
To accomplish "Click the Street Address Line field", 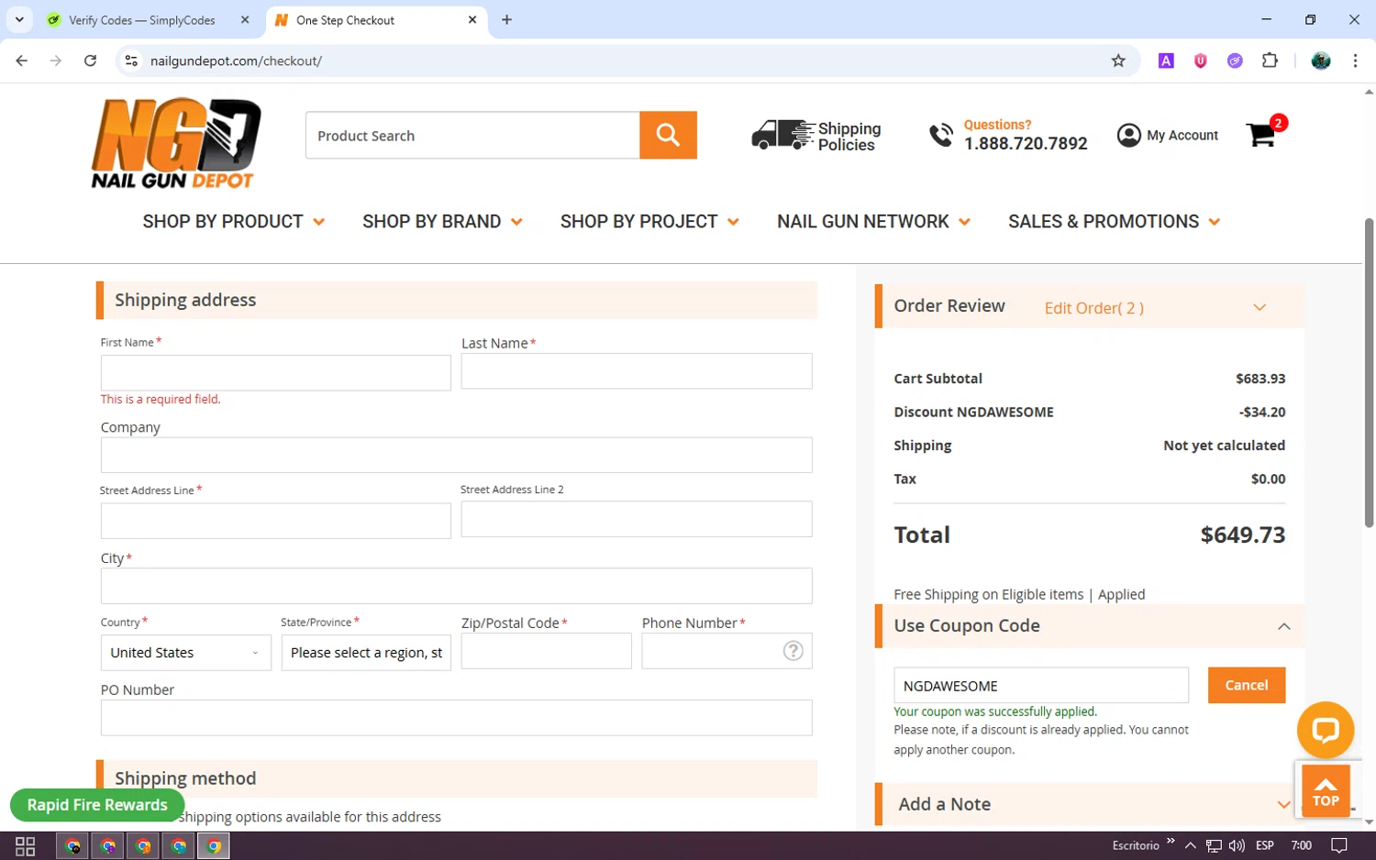I will pos(276,521).
